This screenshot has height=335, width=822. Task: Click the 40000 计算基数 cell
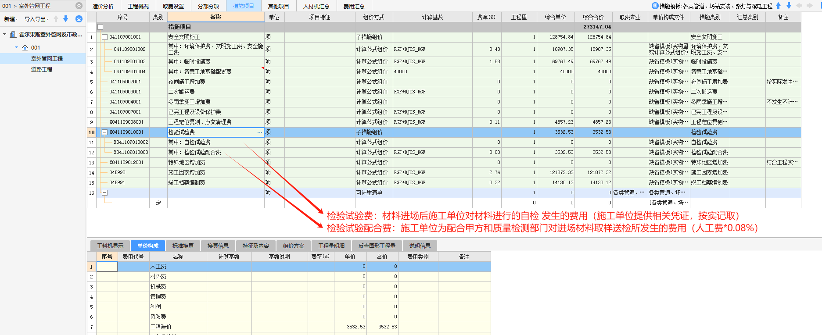(x=433, y=71)
